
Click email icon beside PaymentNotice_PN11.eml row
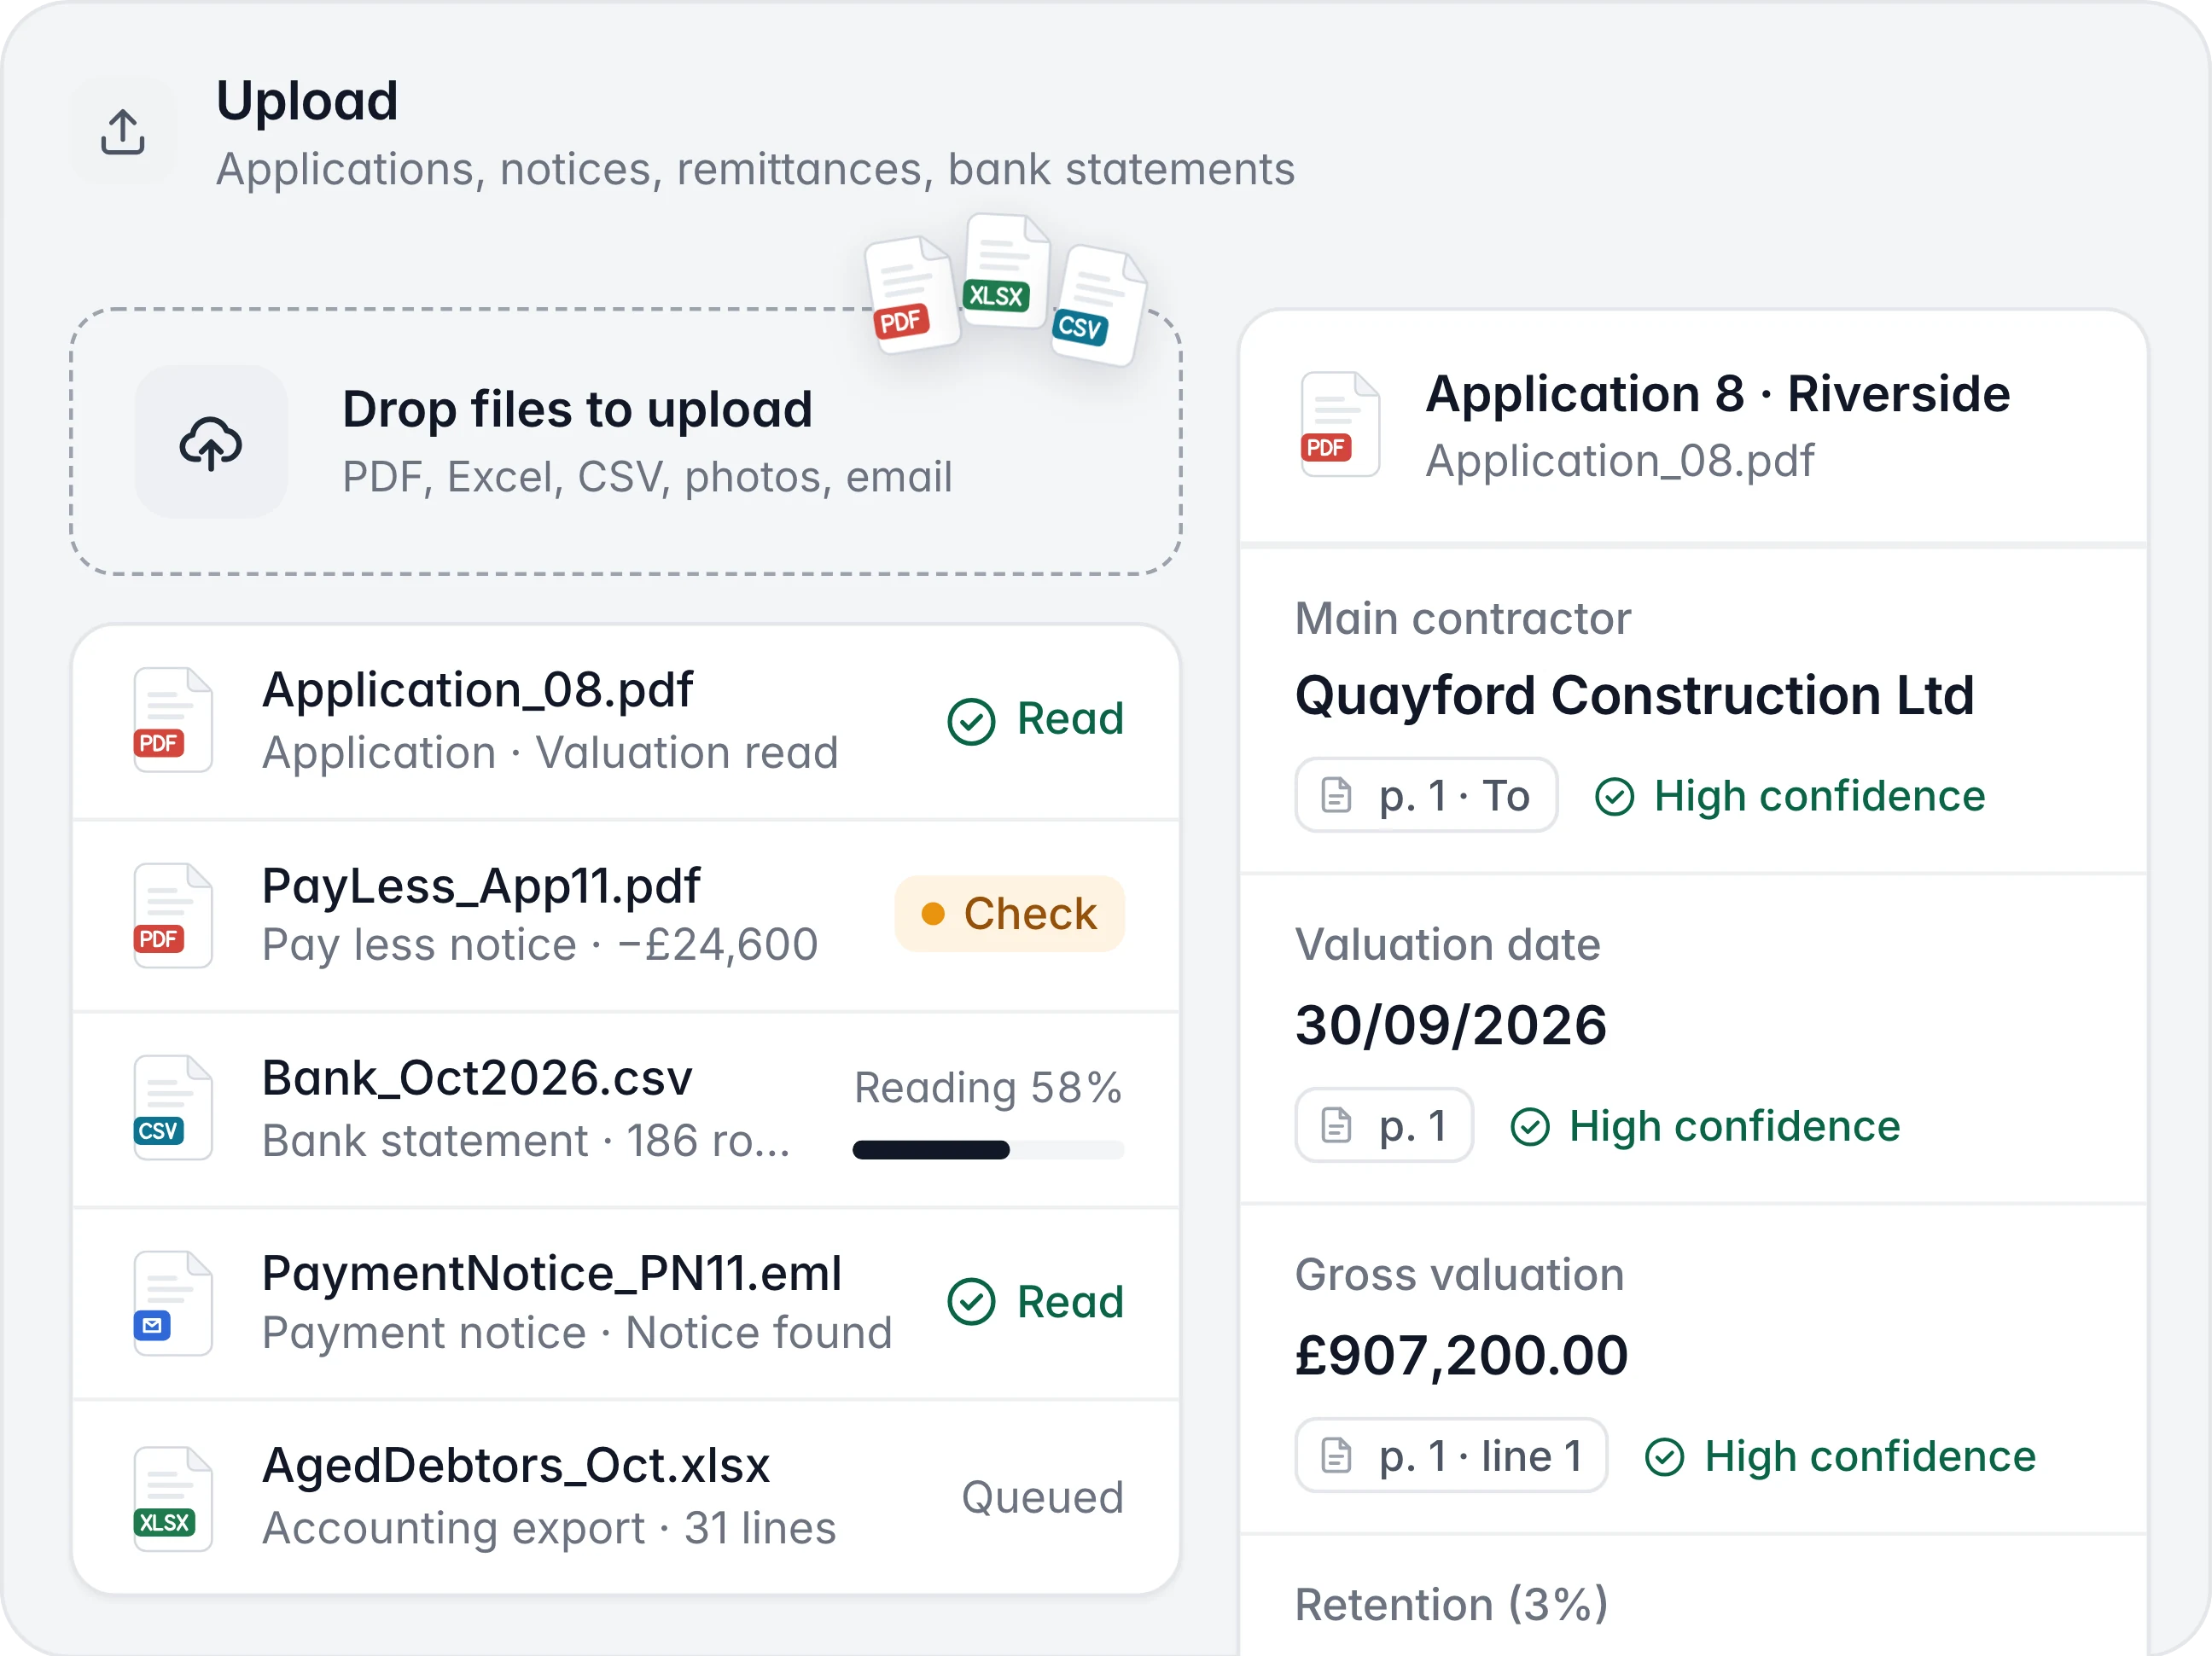point(172,1303)
